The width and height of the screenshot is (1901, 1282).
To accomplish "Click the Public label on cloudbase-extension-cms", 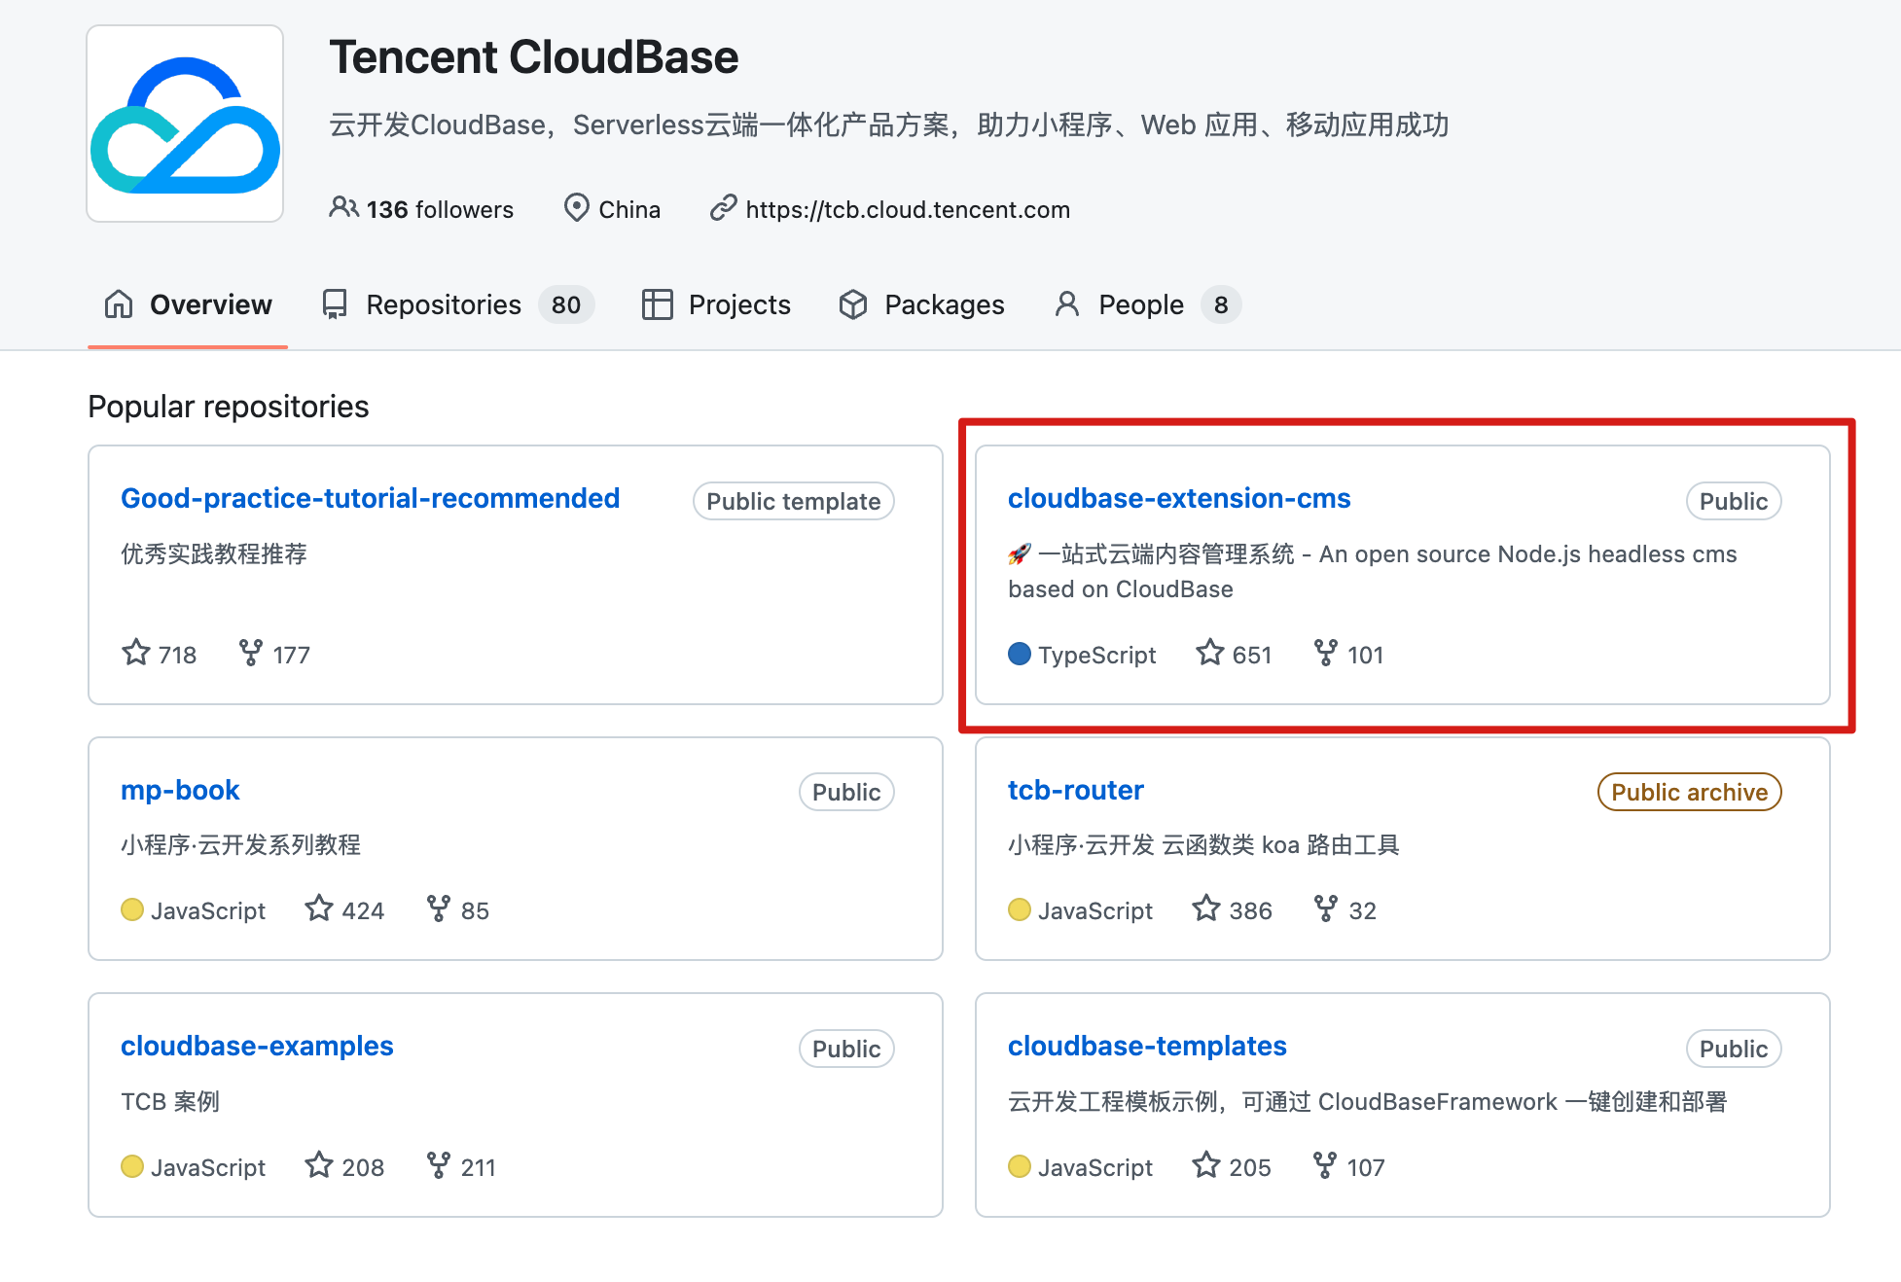I will [x=1734, y=501].
